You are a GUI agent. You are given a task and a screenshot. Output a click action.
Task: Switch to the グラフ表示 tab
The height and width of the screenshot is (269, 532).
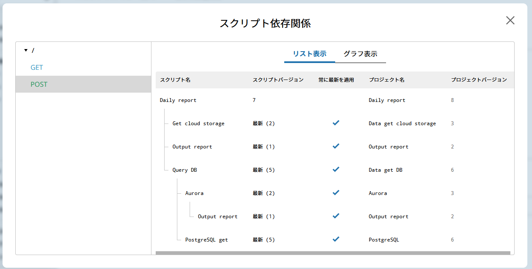[x=360, y=54]
